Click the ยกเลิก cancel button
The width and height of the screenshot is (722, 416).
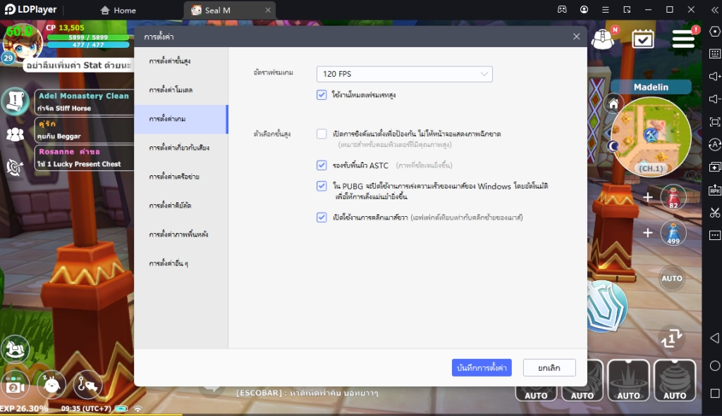549,367
